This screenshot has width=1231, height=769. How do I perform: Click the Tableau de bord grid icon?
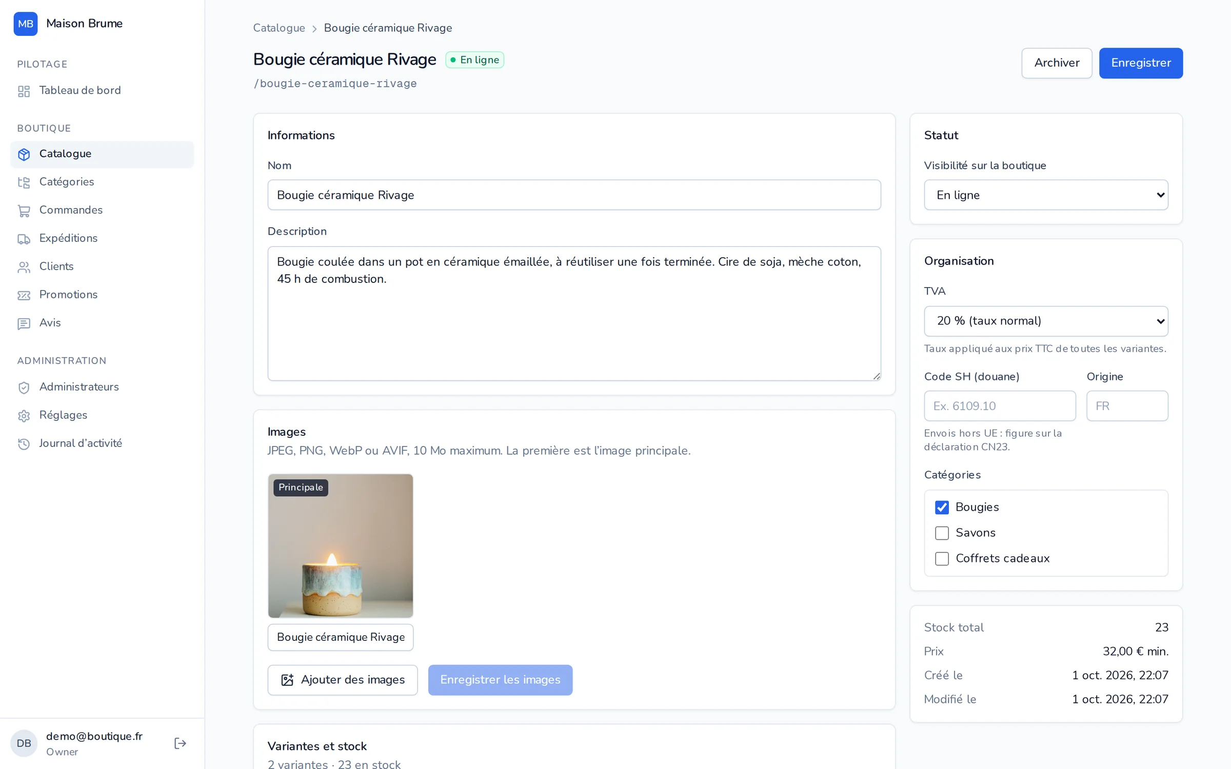coord(24,91)
